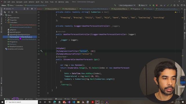186x104 pixels.
Task: Open Git history clock icon
Action: pos(174,5)
